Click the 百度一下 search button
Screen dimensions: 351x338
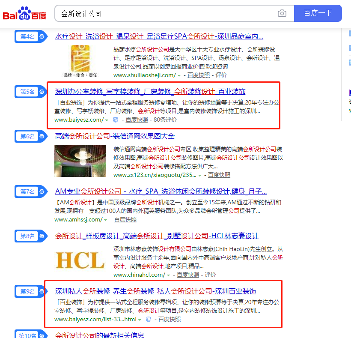[318, 13]
